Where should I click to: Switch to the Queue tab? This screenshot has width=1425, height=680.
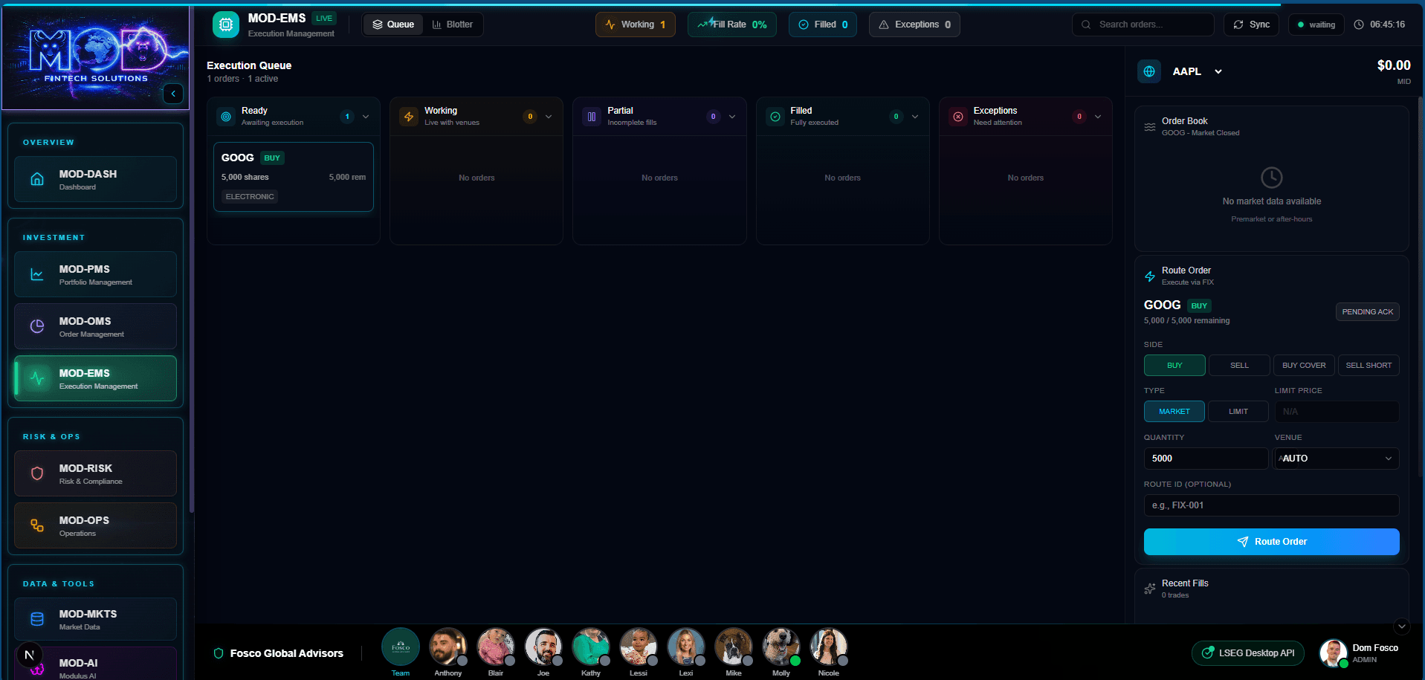point(393,25)
